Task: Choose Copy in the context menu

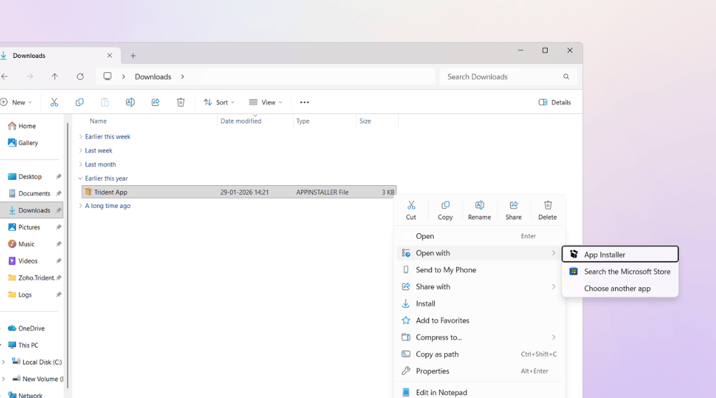Action: (x=445, y=210)
